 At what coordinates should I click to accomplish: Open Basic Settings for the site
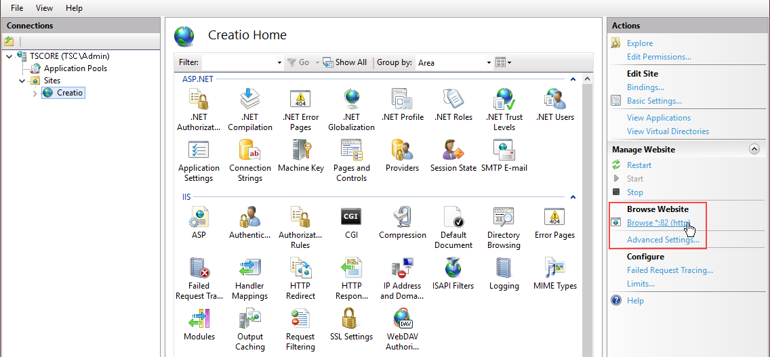click(x=654, y=101)
